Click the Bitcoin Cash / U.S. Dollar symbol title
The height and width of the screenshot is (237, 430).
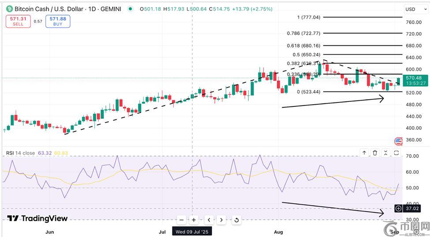(66, 9)
